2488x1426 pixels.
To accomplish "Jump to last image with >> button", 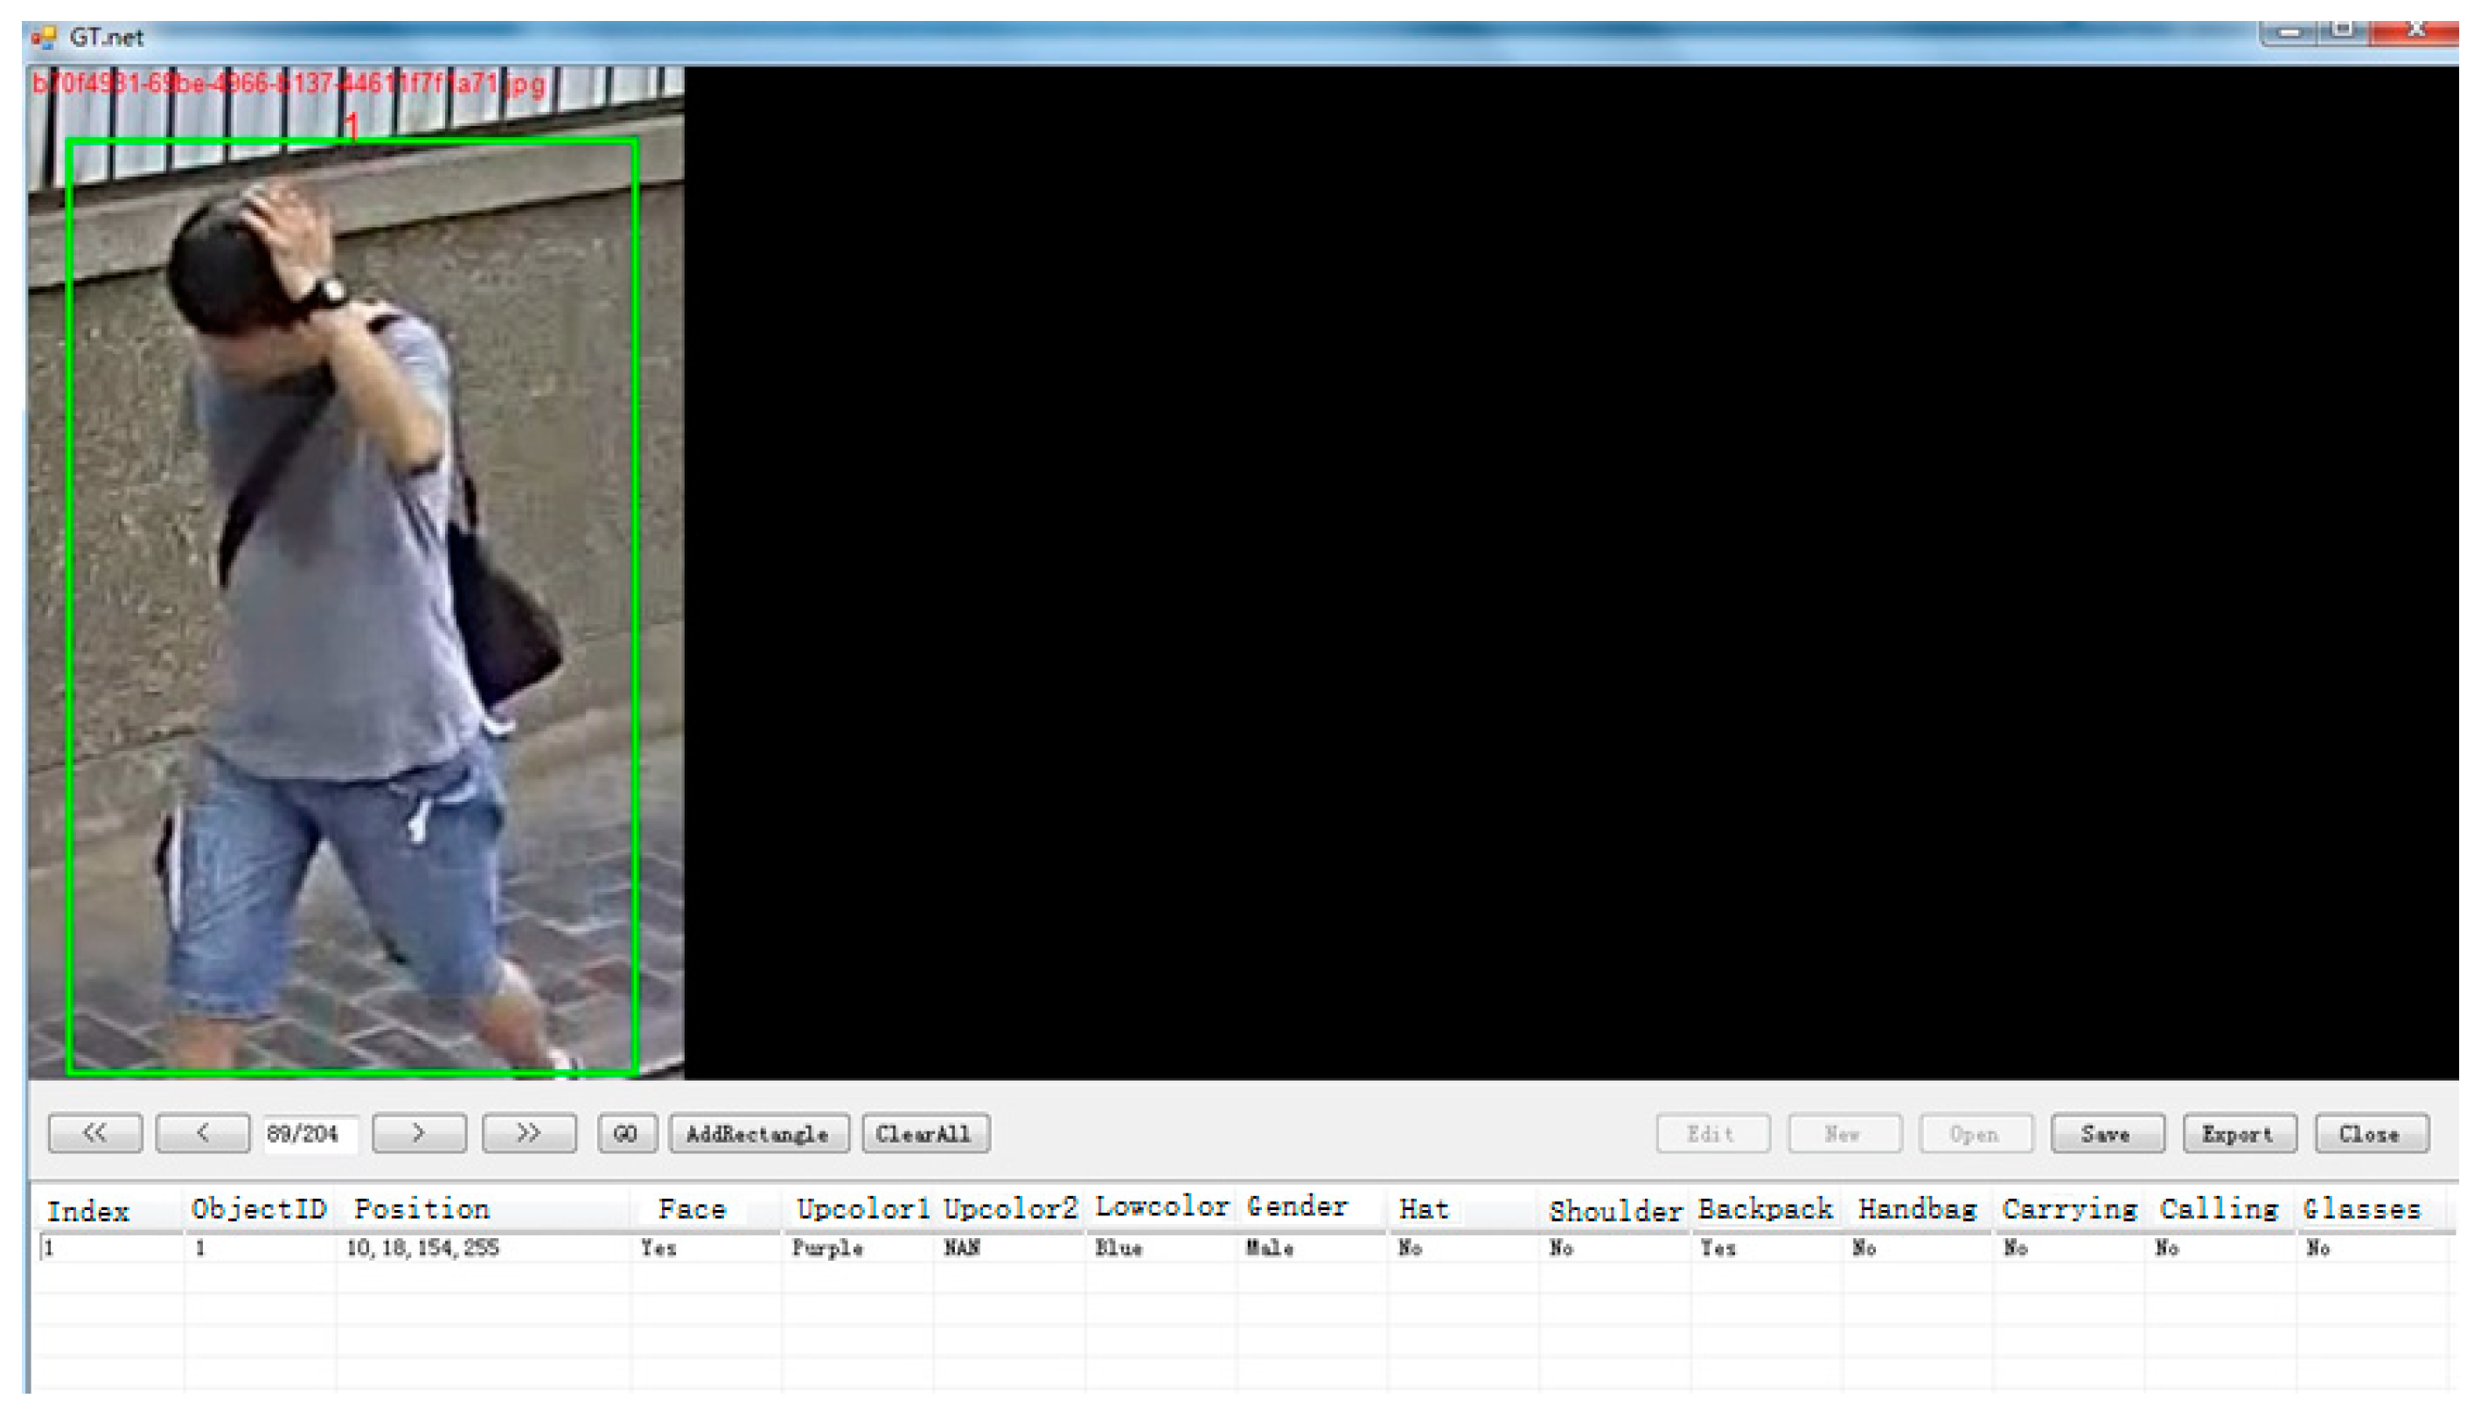I will pos(529,1134).
